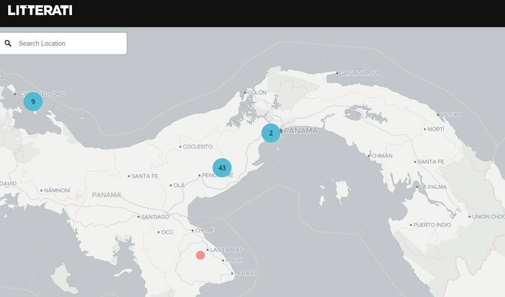Open the cluster marker showing 43
This screenshot has width=505, height=297.
click(222, 168)
